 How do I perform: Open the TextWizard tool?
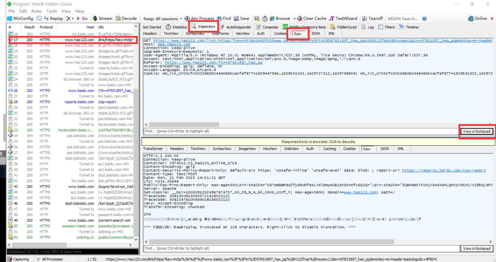pyautogui.click(x=343, y=19)
